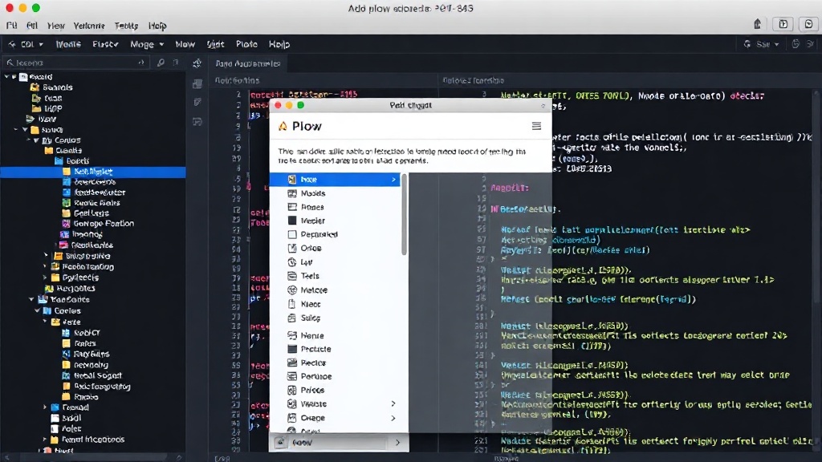Open the Flastv dropdown in toolbar
The width and height of the screenshot is (822, 462).
pos(105,45)
